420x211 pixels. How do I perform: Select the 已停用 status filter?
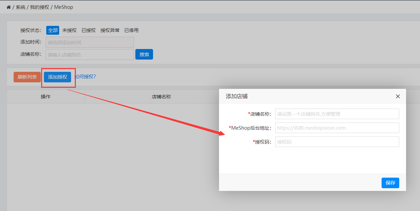pos(131,30)
